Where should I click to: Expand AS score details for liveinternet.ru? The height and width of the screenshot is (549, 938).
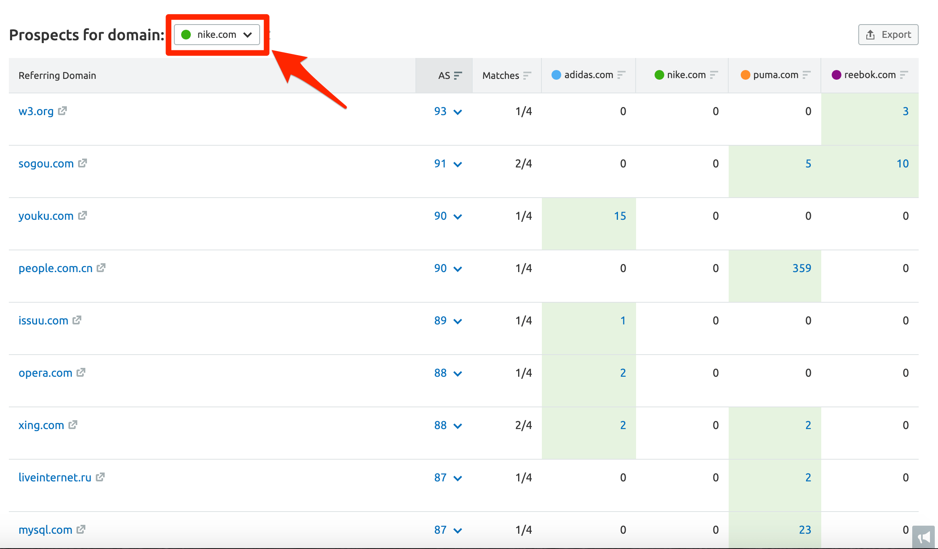click(458, 478)
